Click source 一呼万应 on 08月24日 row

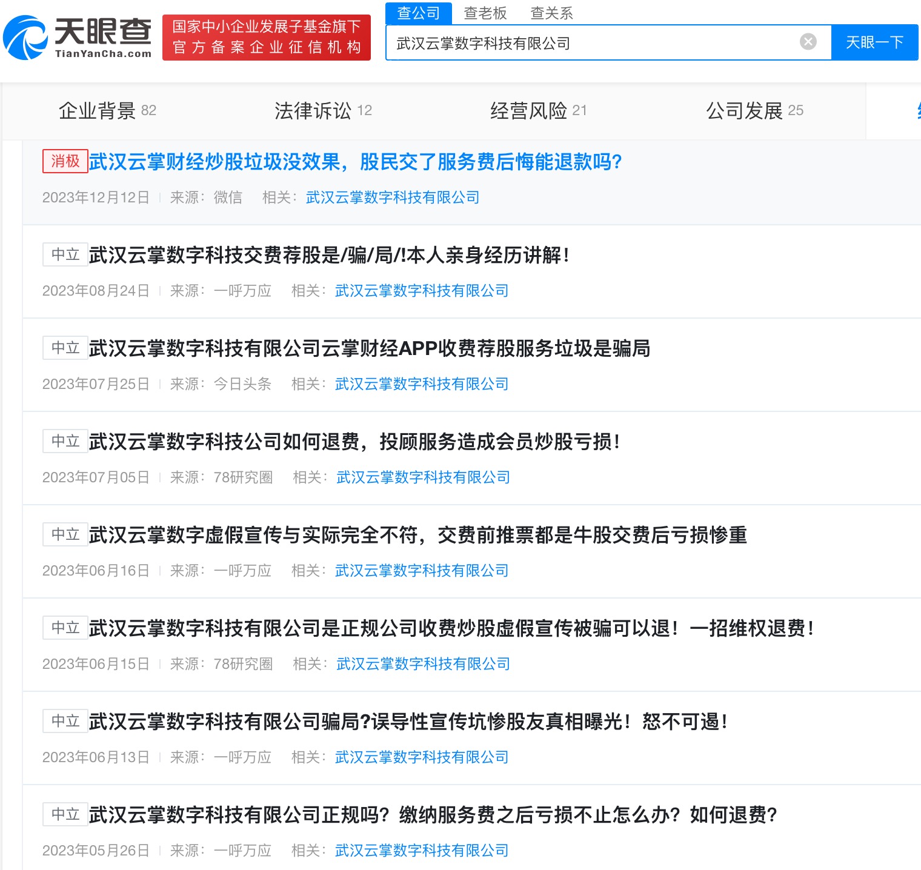coord(242,291)
